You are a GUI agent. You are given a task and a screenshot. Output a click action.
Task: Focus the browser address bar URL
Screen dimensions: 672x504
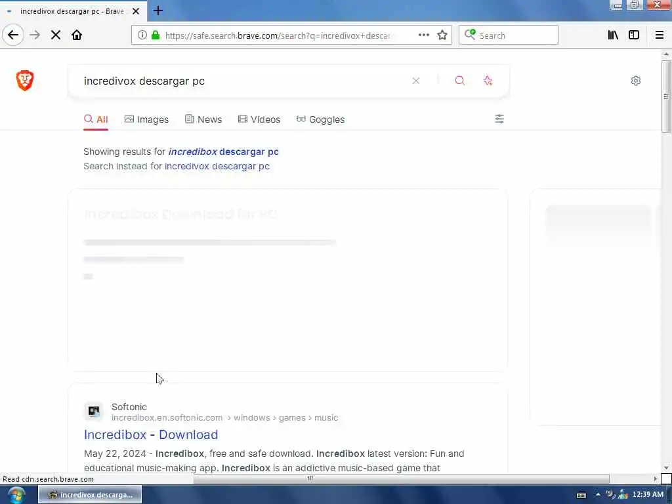point(278,35)
